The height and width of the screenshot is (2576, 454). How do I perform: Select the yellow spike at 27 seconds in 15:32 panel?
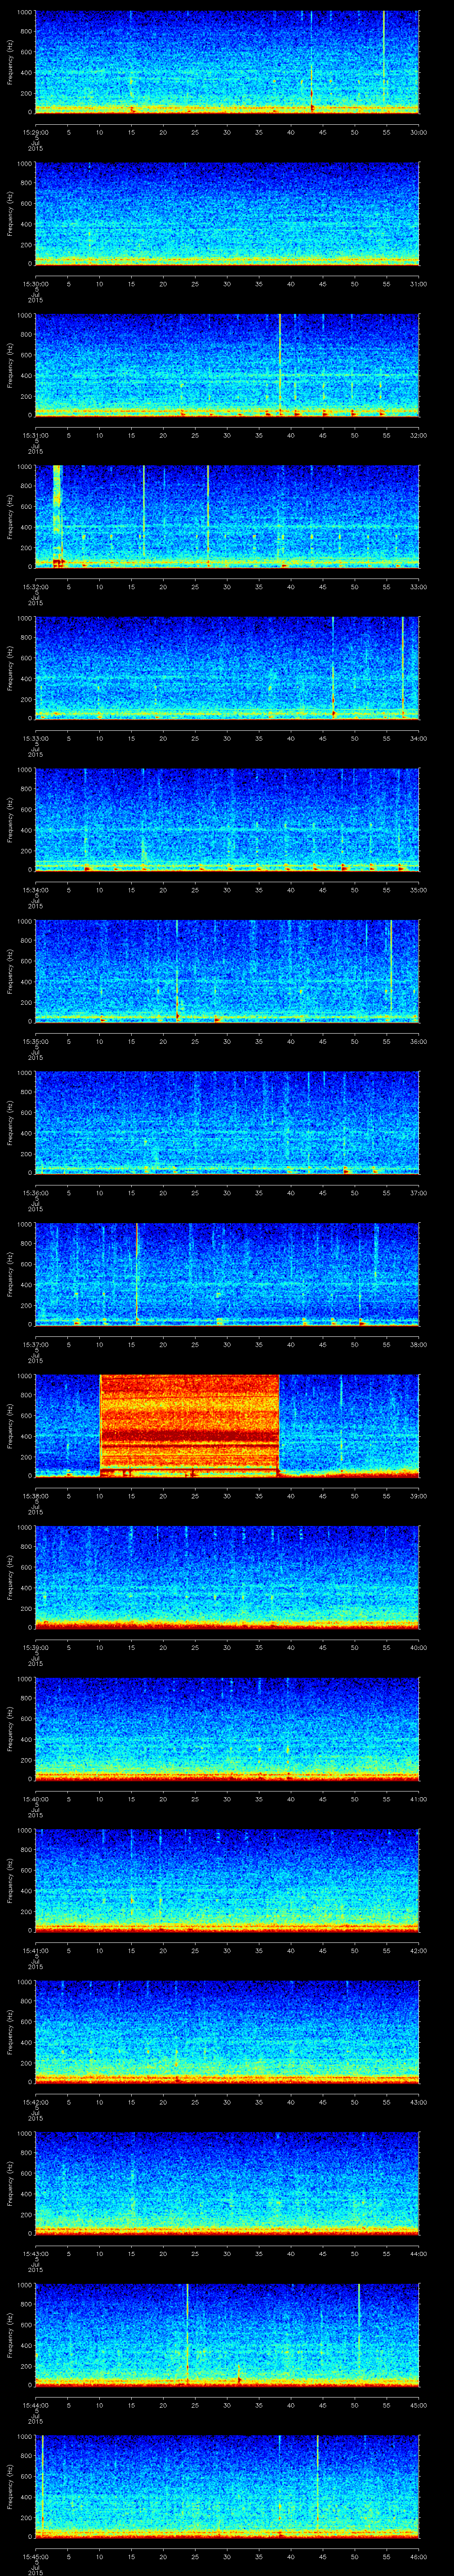pyautogui.click(x=207, y=515)
